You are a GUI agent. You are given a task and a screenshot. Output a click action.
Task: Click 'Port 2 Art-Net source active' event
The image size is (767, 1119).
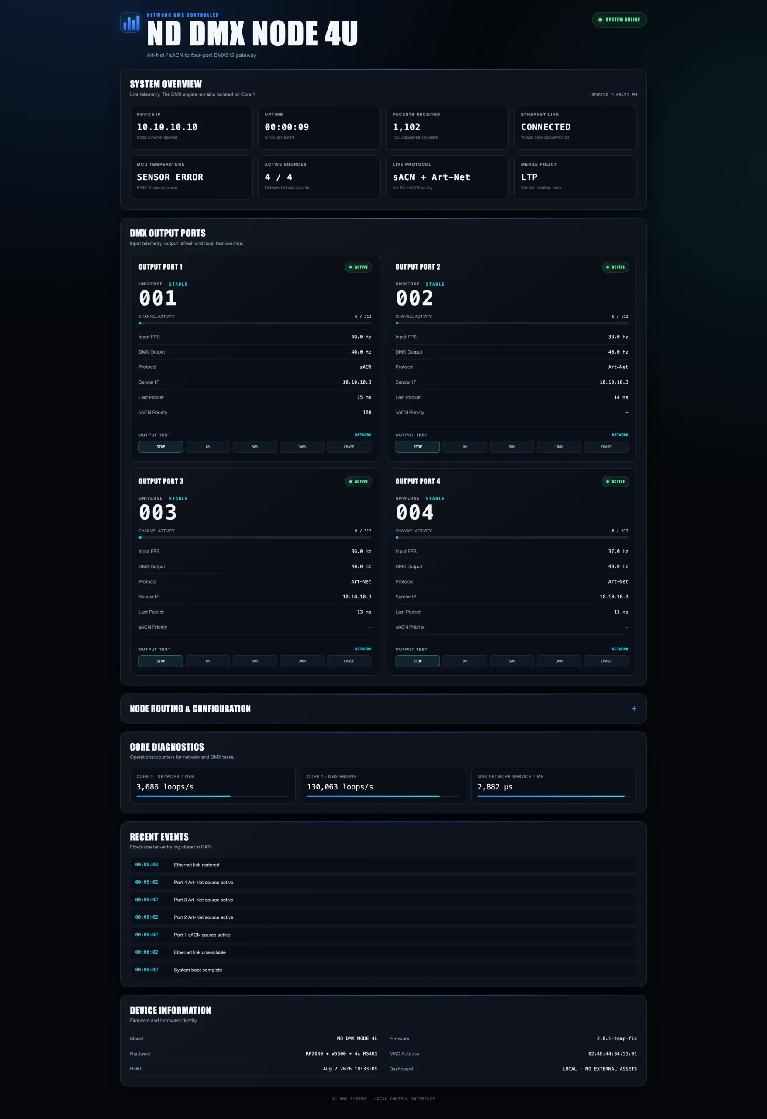[x=383, y=917]
